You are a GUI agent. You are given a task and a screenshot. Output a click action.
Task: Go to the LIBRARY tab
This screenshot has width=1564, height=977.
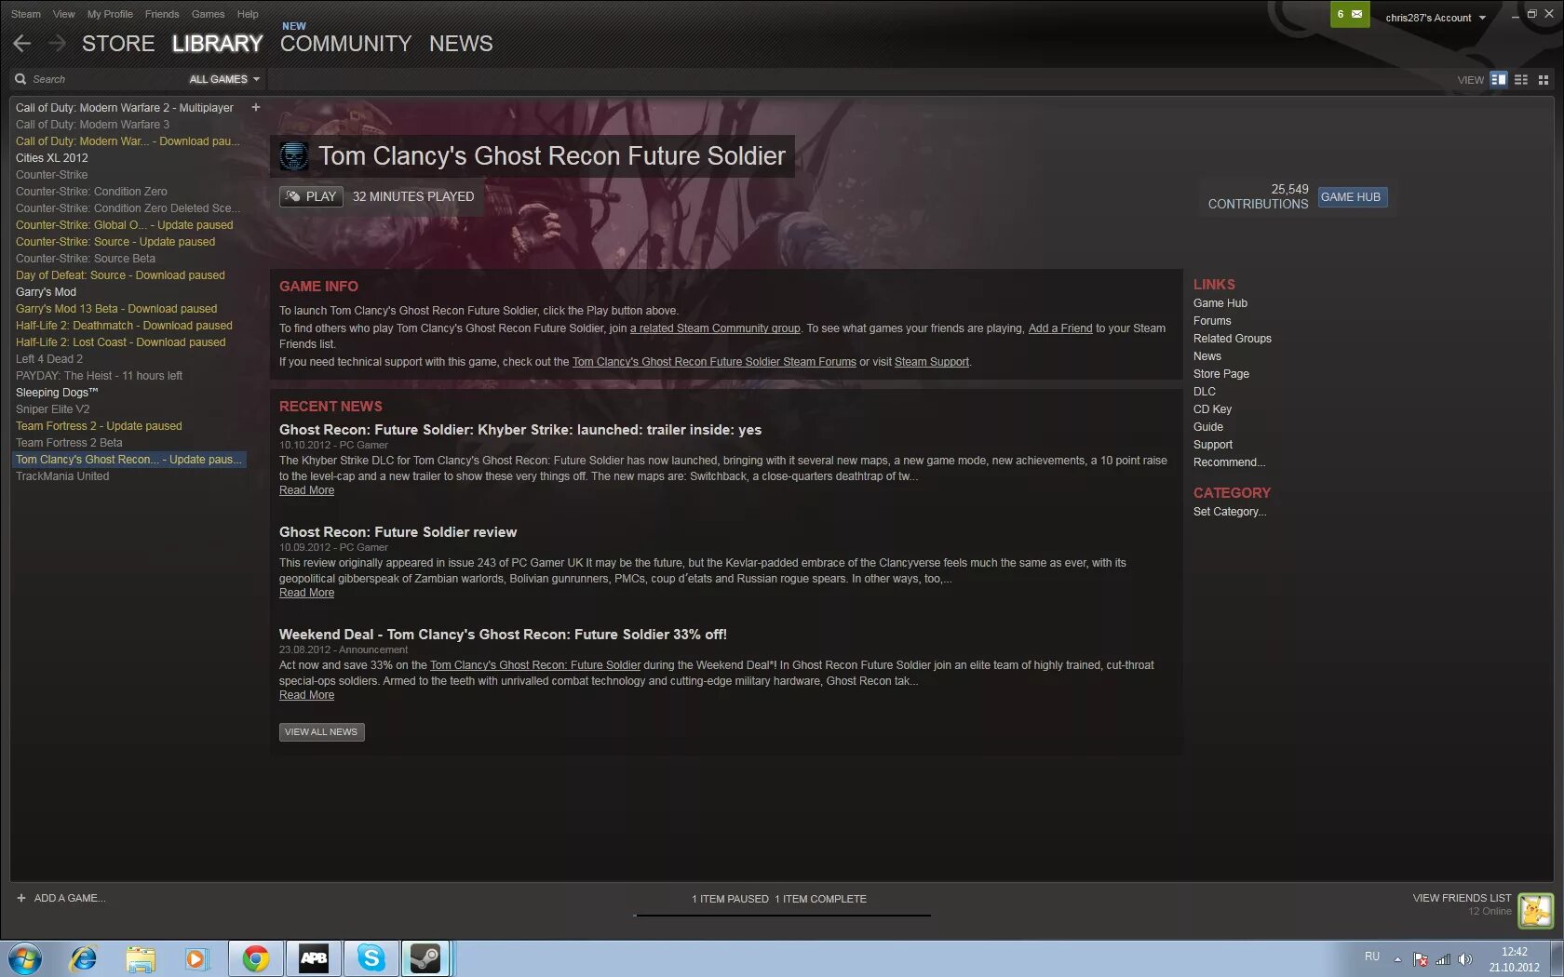217,44
